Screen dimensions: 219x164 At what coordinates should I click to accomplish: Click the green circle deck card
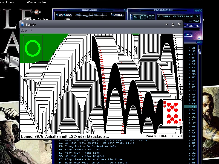[x=33, y=48]
